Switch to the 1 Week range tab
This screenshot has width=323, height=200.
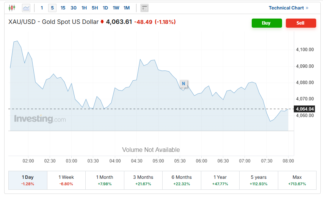pyautogui.click(x=66, y=180)
